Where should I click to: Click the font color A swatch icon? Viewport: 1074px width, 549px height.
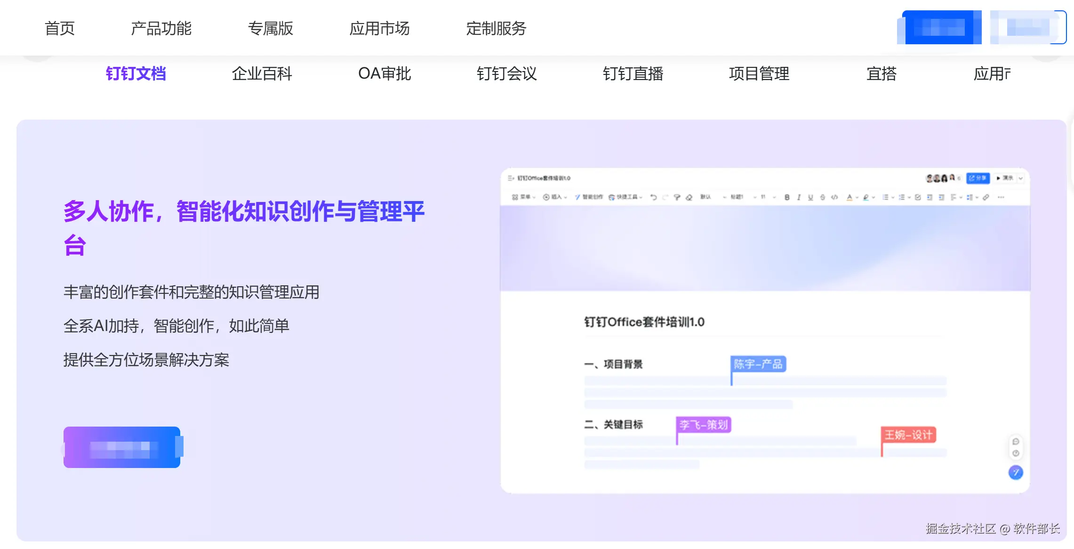(850, 197)
